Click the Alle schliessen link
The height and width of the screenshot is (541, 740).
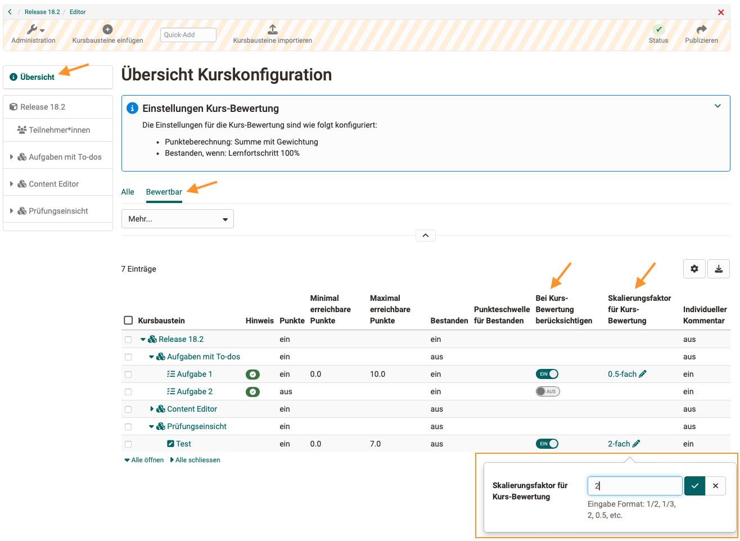tap(197, 460)
